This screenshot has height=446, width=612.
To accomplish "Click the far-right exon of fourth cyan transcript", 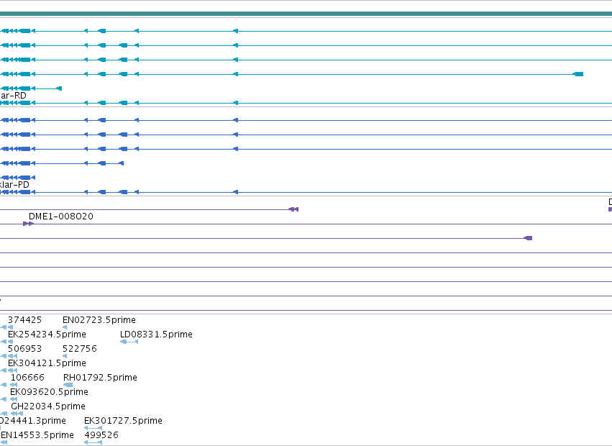I will coord(578,74).
